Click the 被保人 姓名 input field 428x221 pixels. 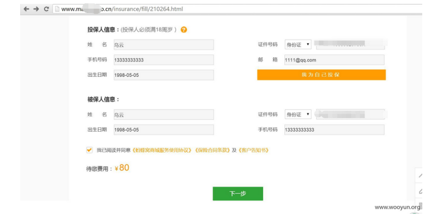pyautogui.click(x=163, y=115)
